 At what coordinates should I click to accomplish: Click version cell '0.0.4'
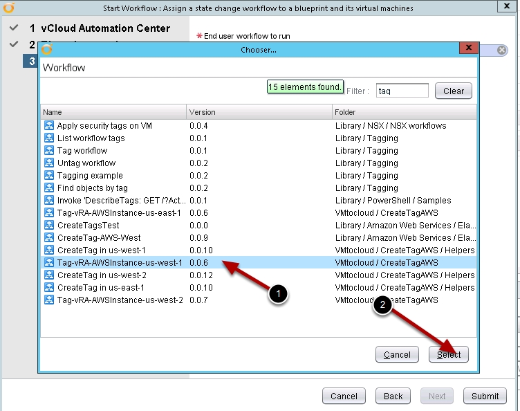click(x=198, y=126)
